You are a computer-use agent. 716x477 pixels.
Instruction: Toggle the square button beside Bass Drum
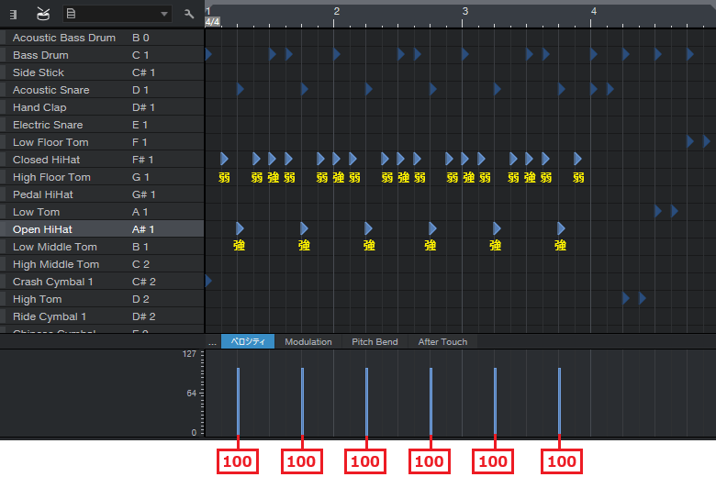click(x=3, y=55)
